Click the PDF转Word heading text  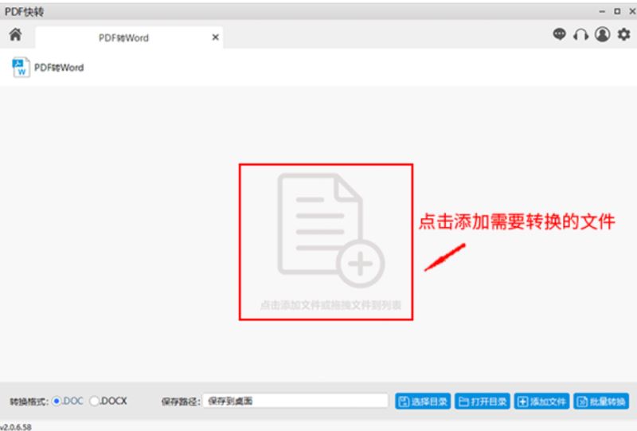pyautogui.click(x=59, y=68)
